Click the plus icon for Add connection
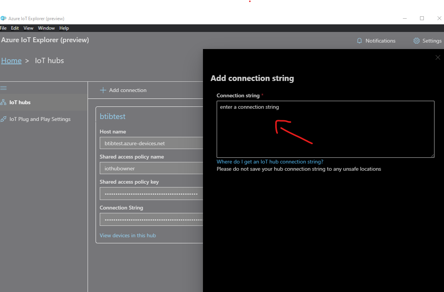 tap(103, 90)
